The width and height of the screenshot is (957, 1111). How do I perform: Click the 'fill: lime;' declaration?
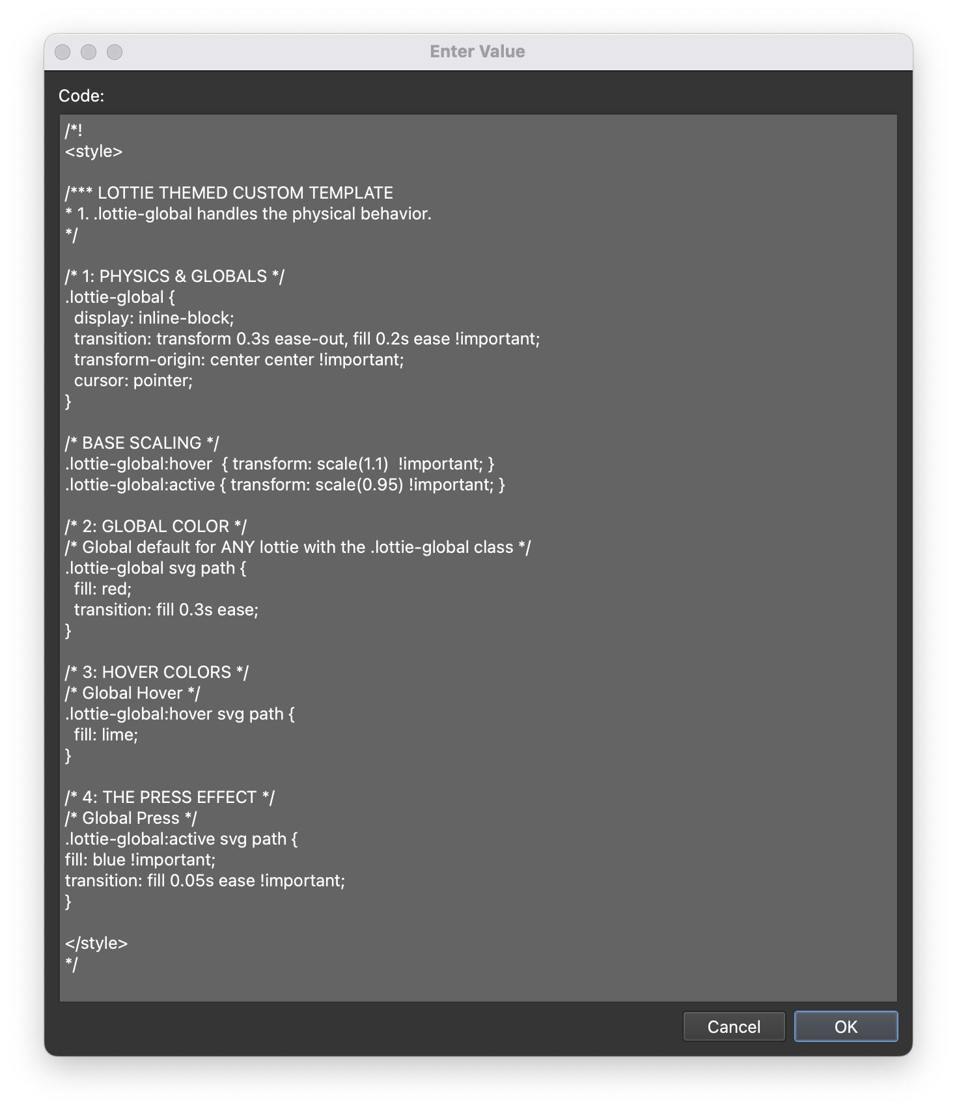pos(106,735)
